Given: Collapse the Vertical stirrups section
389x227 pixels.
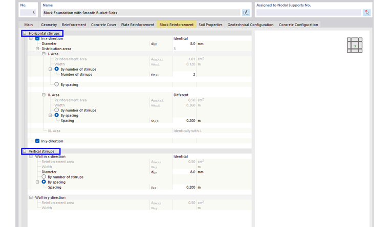Looking at the screenshot, I should pyautogui.click(x=25, y=151).
